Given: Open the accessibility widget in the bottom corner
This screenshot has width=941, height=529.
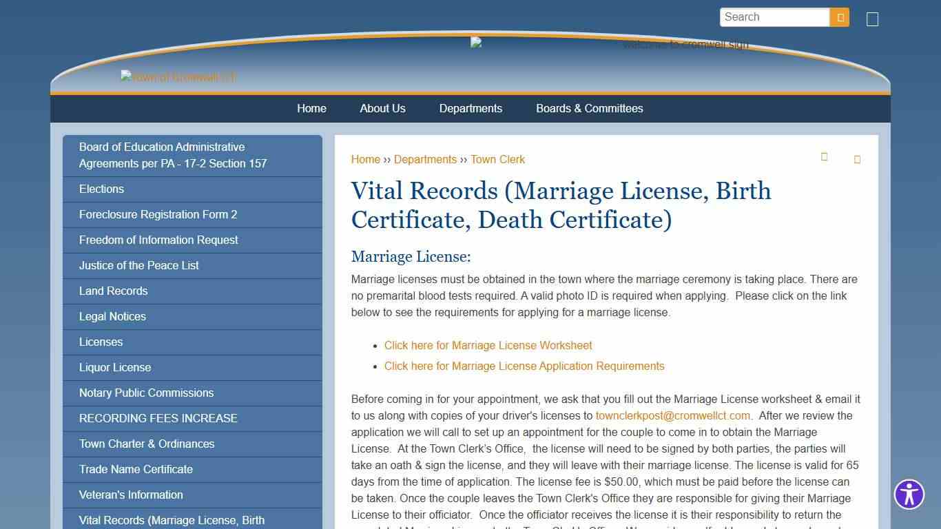Looking at the screenshot, I should [x=909, y=494].
